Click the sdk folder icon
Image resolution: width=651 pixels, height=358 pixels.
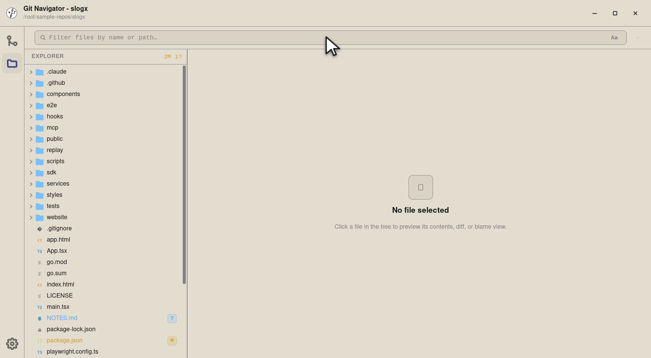click(x=40, y=173)
